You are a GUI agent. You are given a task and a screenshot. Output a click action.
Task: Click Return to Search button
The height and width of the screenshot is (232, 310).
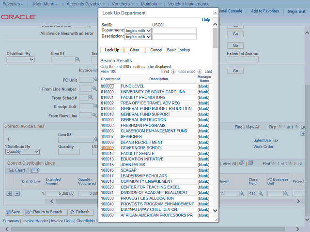pos(46,212)
